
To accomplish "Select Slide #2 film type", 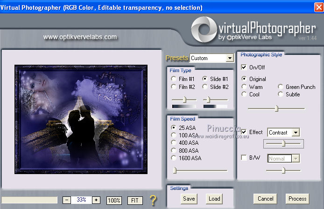I will point(205,87).
